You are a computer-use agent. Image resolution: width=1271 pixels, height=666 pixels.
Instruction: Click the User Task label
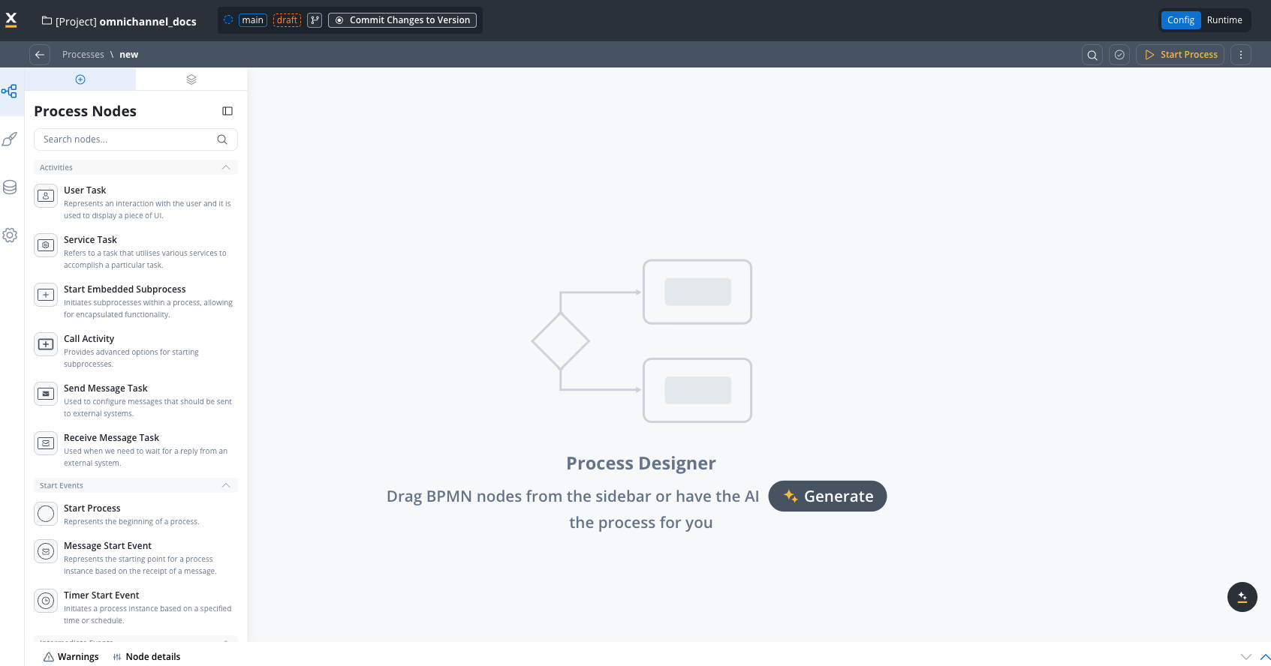pyautogui.click(x=85, y=190)
